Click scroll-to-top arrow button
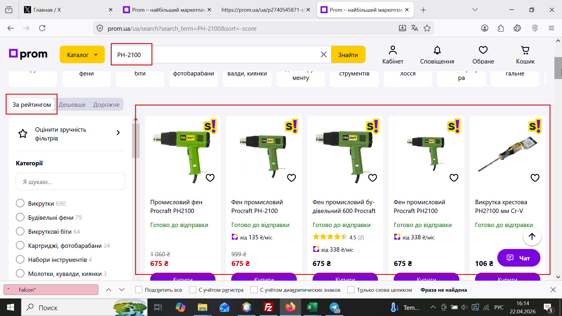The height and width of the screenshot is (316, 562). [x=532, y=236]
